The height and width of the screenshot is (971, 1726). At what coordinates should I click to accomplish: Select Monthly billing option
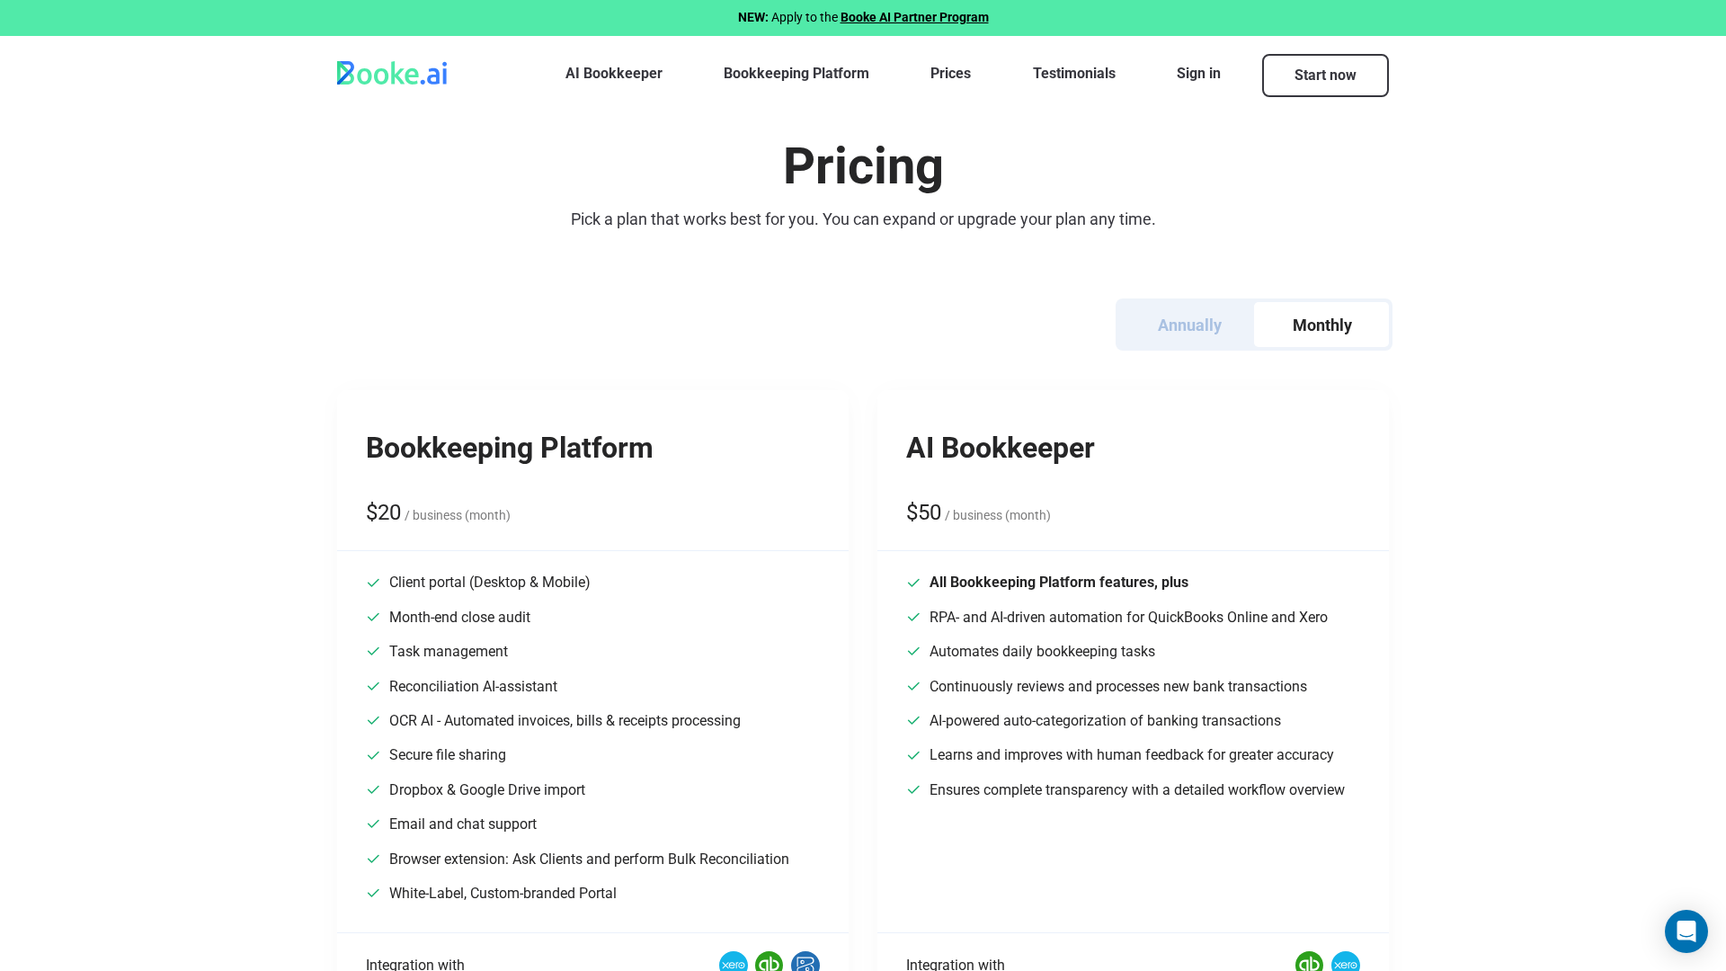click(1321, 325)
